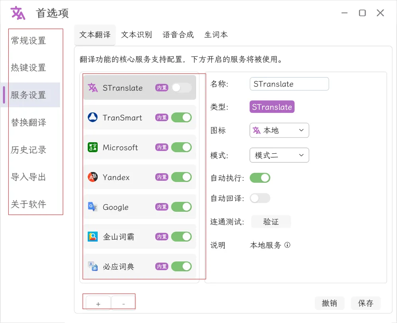Click the 内置 badge on 金山词霸 row
Viewport: 397px width, 323px height.
pyautogui.click(x=162, y=237)
